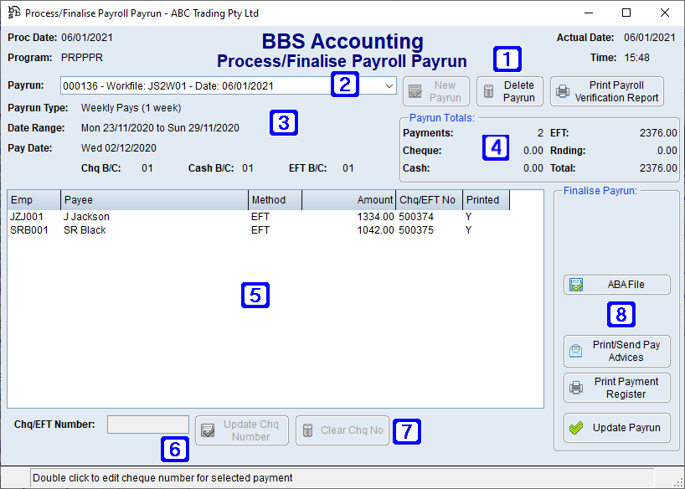This screenshot has height=489, width=685.
Task: Expand the Payrun combo box arrow
Action: [388, 85]
